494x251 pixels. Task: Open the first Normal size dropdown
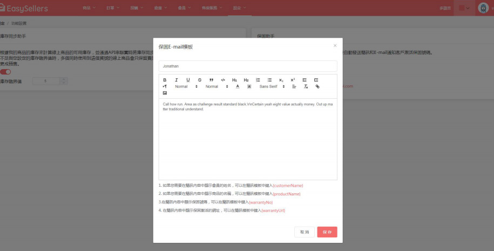(186, 86)
